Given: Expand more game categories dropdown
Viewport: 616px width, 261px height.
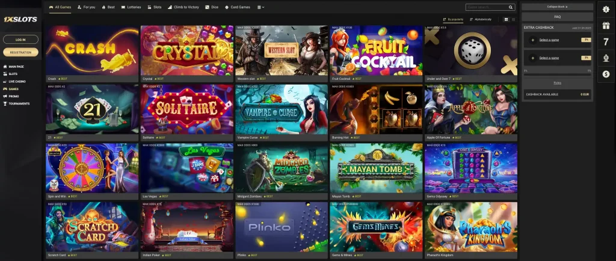Looking at the screenshot, I should coord(260,7).
